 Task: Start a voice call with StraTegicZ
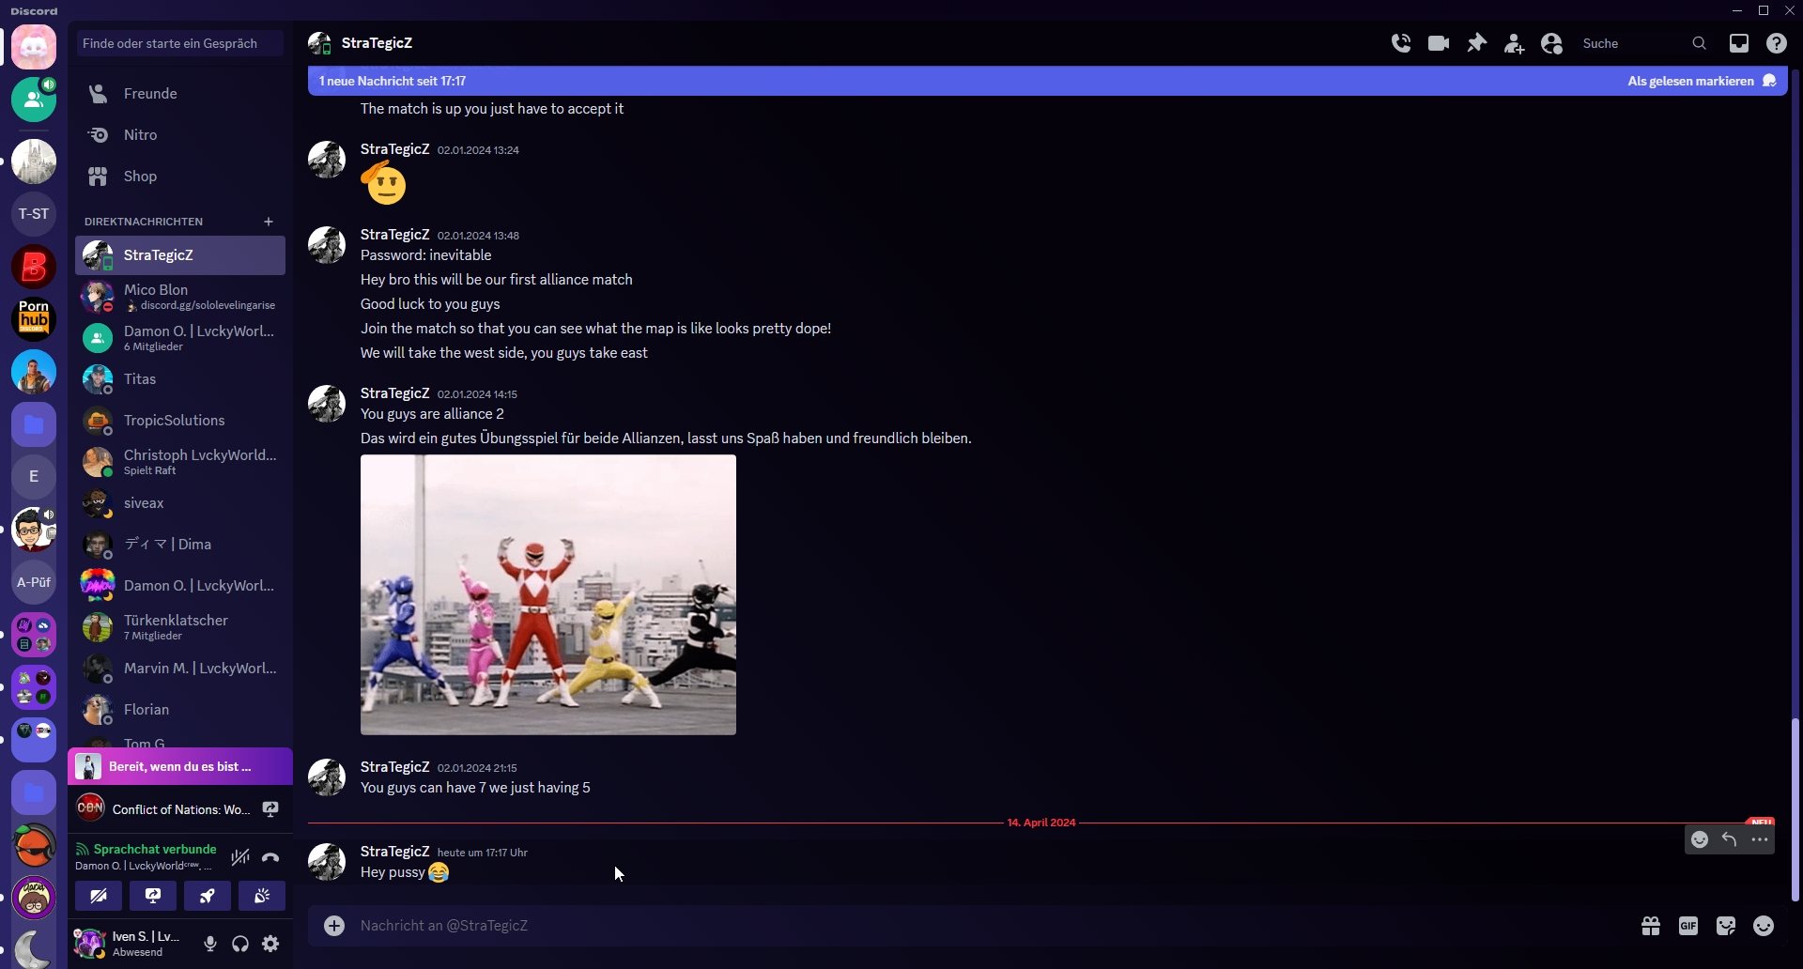tap(1401, 43)
